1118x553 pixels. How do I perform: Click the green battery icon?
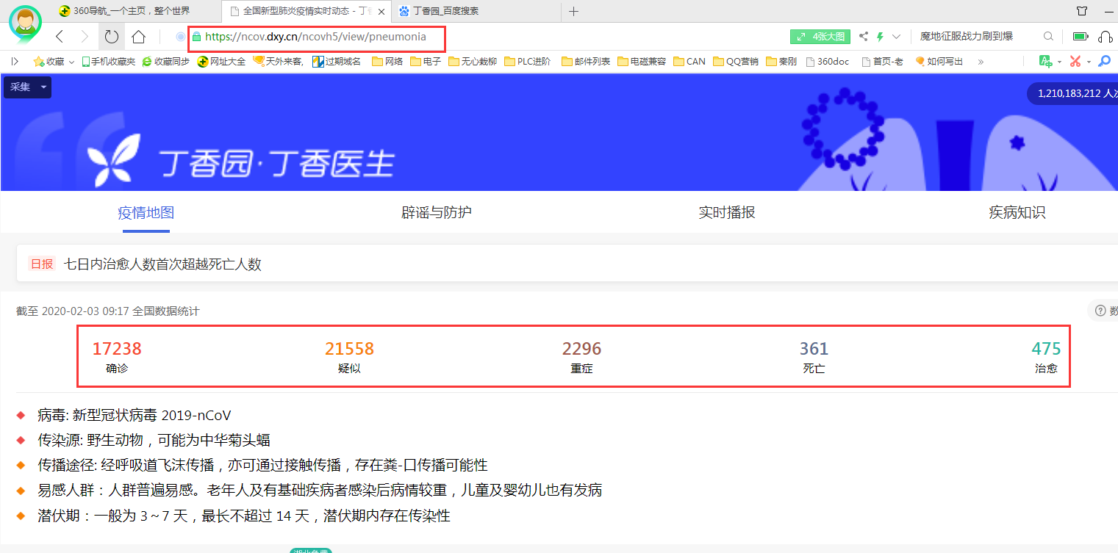[x=1080, y=37]
